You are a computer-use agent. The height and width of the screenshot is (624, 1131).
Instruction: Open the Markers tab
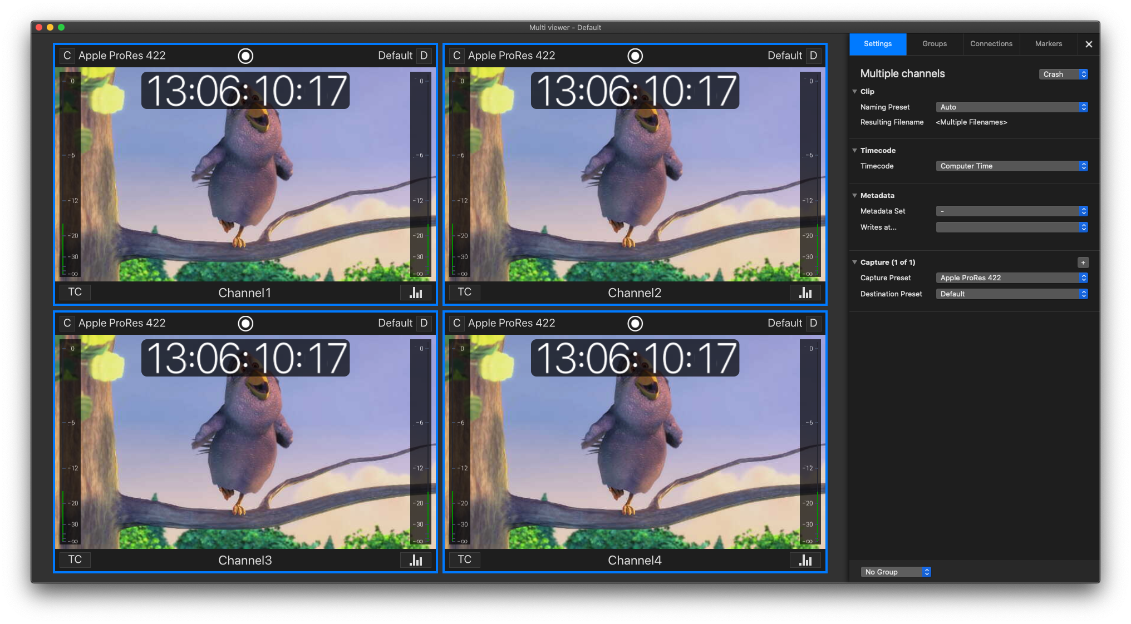[x=1049, y=44]
